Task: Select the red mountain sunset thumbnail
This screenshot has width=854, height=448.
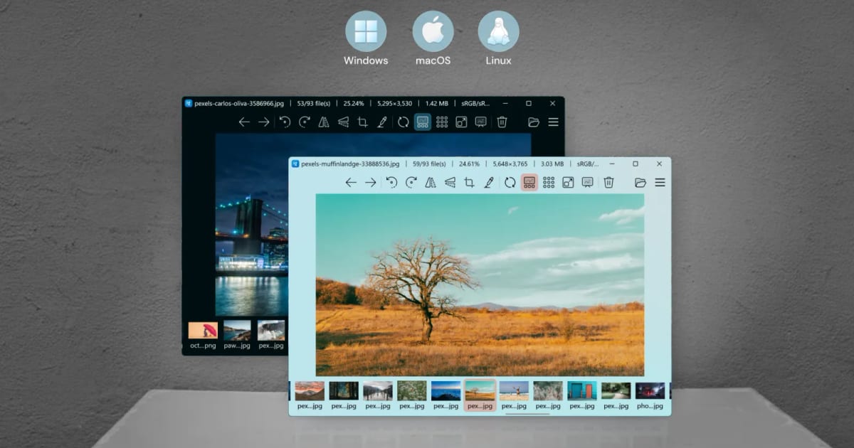Action: point(310,396)
